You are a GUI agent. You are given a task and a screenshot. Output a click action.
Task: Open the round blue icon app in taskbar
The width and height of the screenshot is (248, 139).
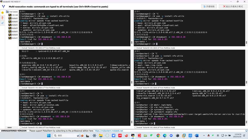tap(171, 135)
